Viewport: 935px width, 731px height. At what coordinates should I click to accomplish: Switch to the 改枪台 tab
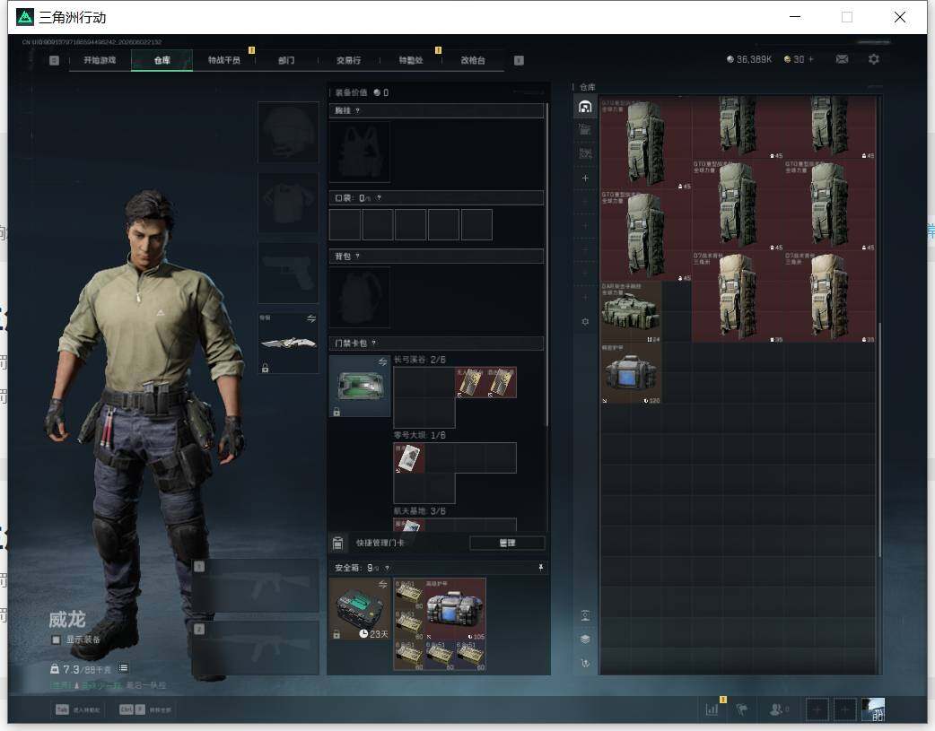(x=472, y=60)
